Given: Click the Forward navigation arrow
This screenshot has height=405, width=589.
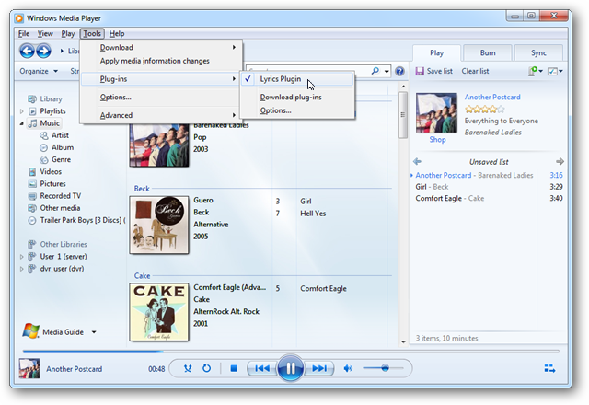Looking at the screenshot, I should coord(44,51).
